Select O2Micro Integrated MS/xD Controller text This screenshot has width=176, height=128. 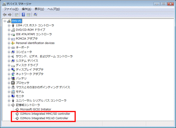44,118
